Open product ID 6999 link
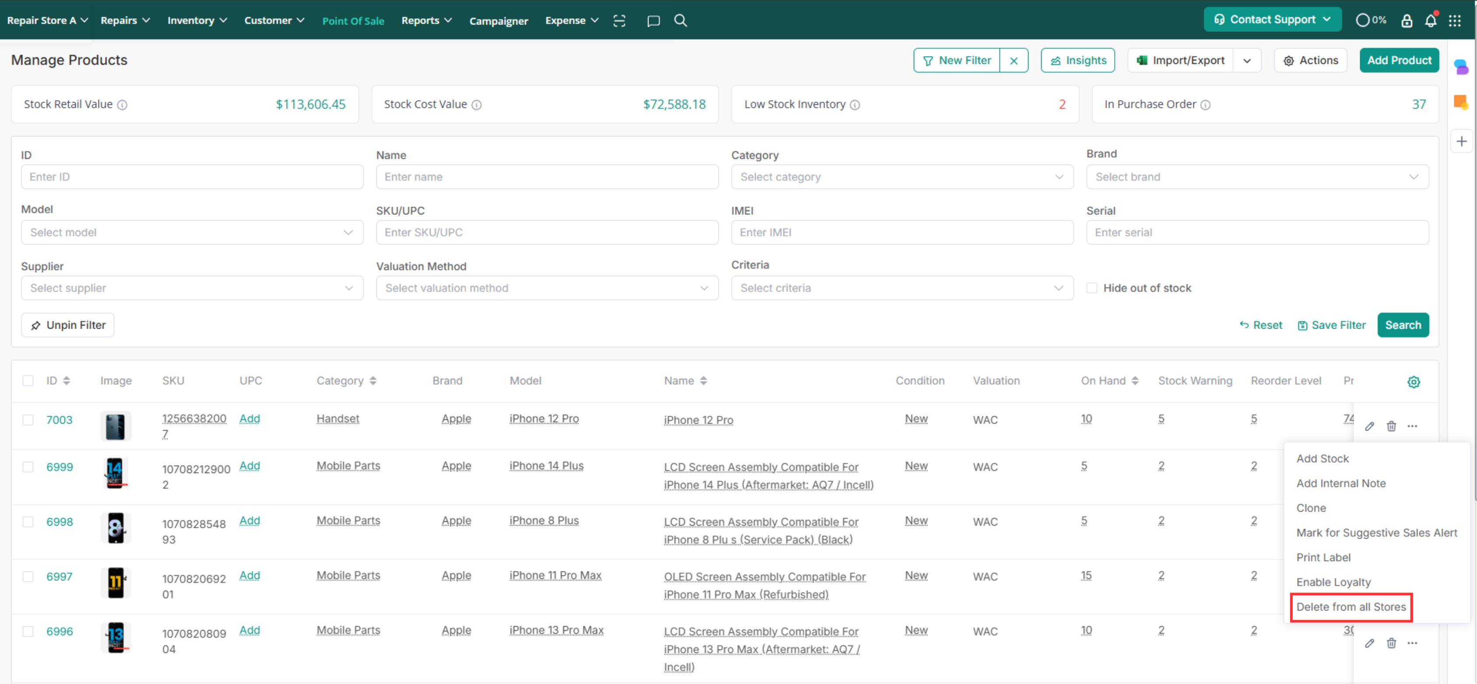Screen dimensions: 1477x684 click(x=60, y=467)
